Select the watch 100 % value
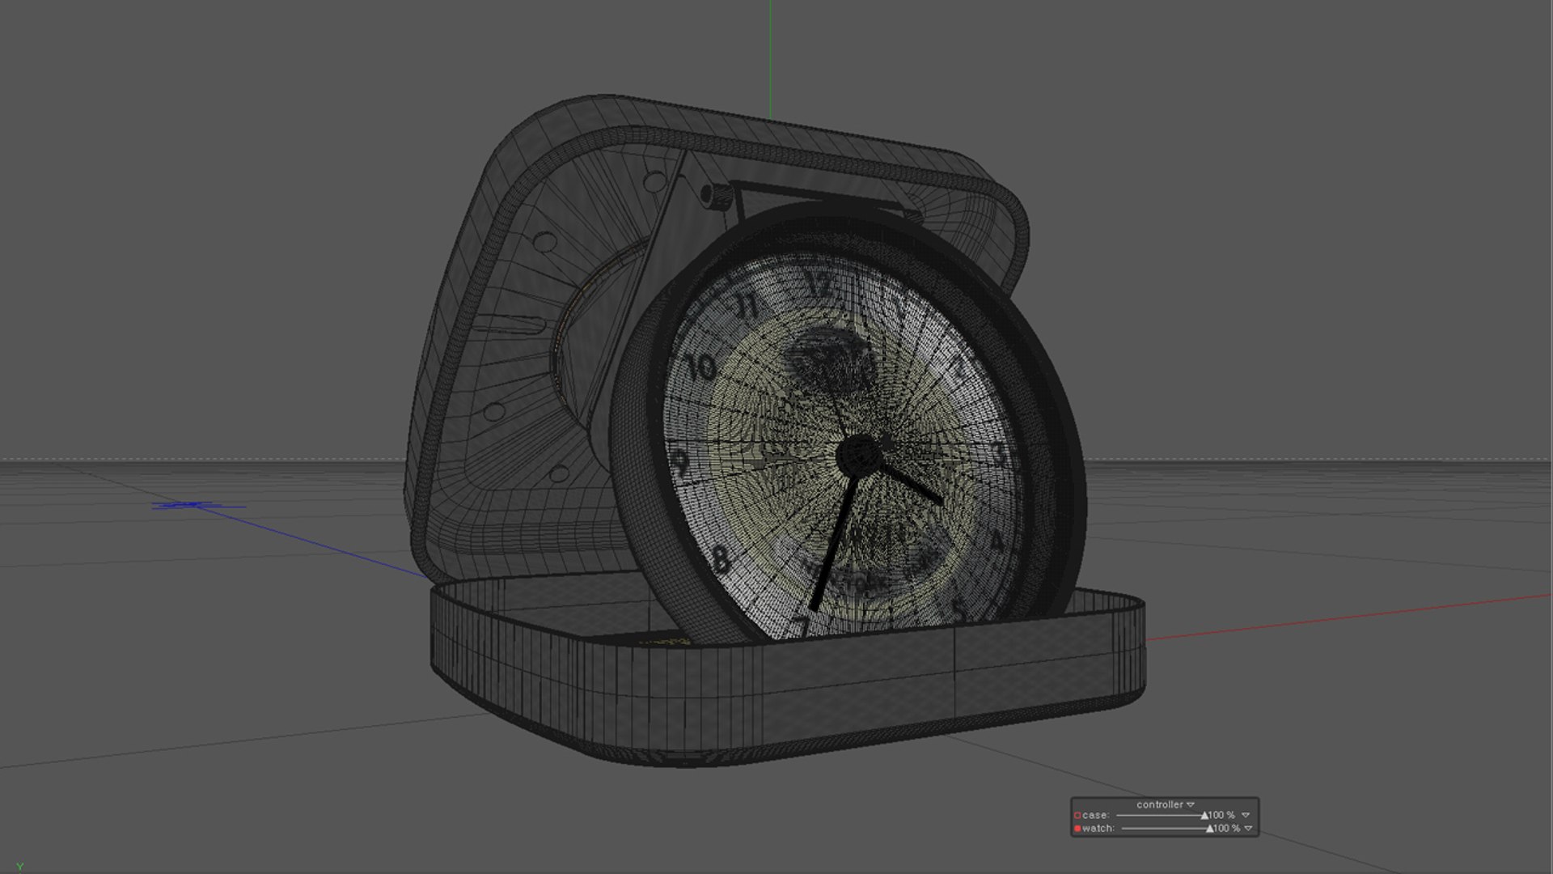This screenshot has width=1553, height=874. (1226, 829)
